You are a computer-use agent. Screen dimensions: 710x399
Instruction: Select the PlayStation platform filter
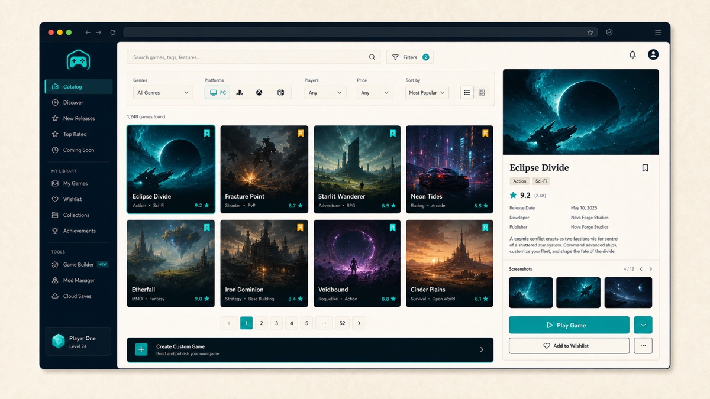[x=240, y=93]
